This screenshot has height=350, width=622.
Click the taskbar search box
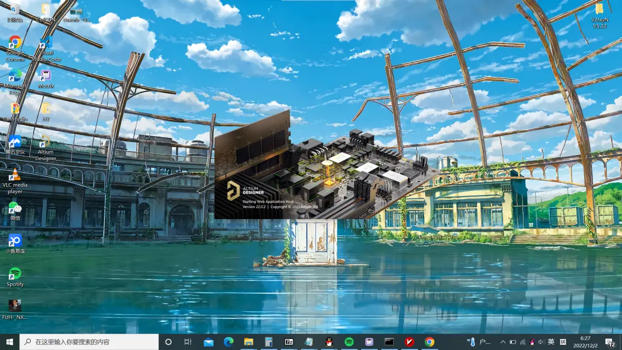89,342
